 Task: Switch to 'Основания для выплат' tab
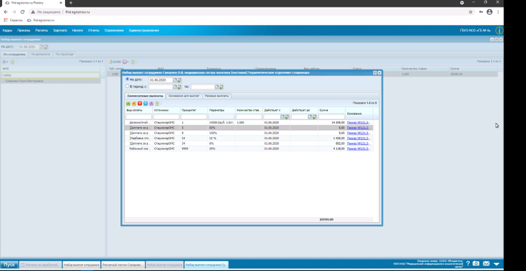click(x=184, y=96)
